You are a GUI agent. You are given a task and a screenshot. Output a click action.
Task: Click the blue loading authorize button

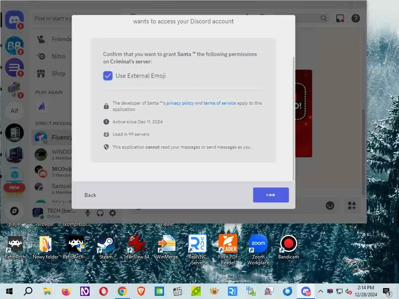271,195
